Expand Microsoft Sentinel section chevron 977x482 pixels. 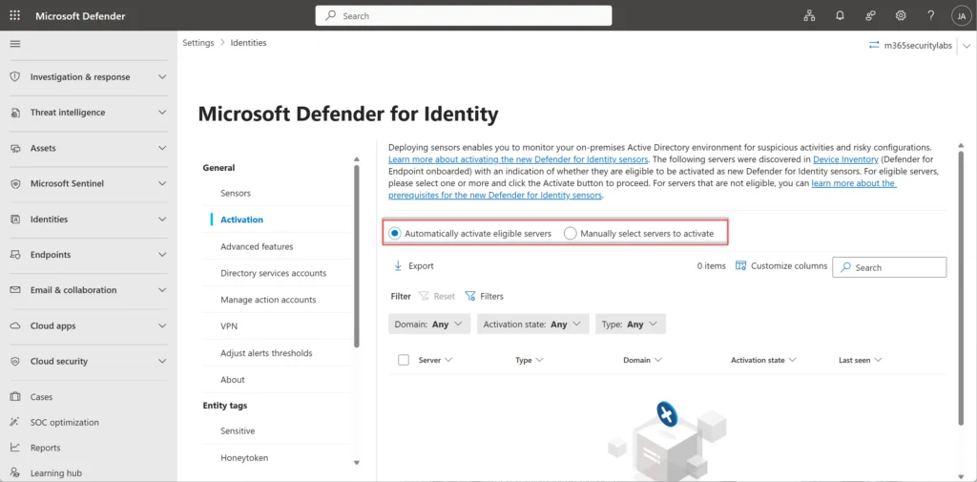[162, 184]
